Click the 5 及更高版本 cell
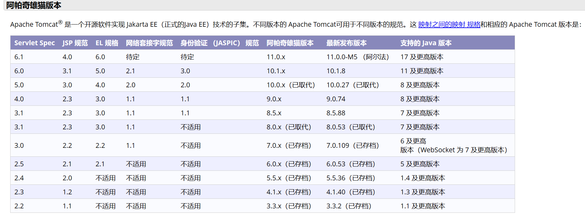 (x=420, y=164)
